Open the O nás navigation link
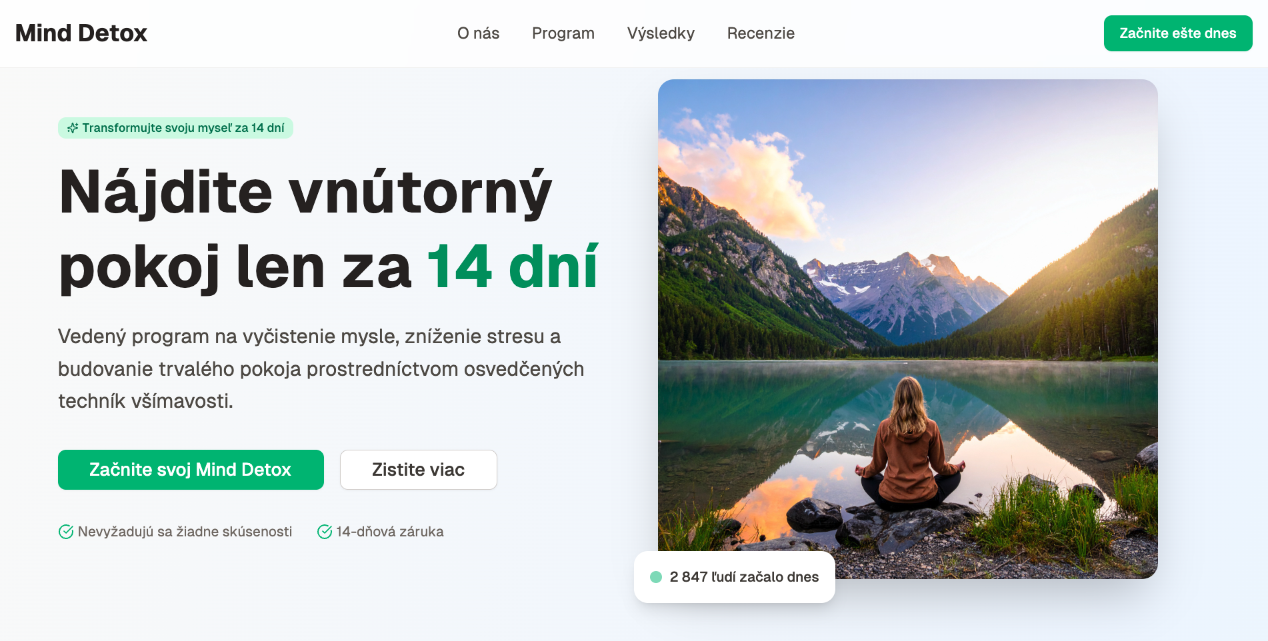 pos(478,33)
